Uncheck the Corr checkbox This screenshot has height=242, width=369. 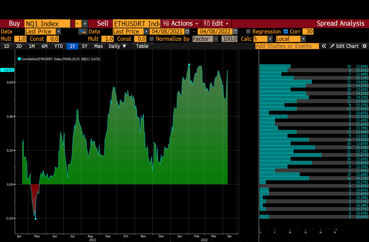pyautogui.click(x=286, y=31)
